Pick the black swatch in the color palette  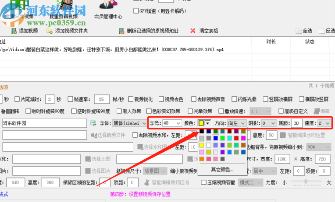tap(202, 131)
